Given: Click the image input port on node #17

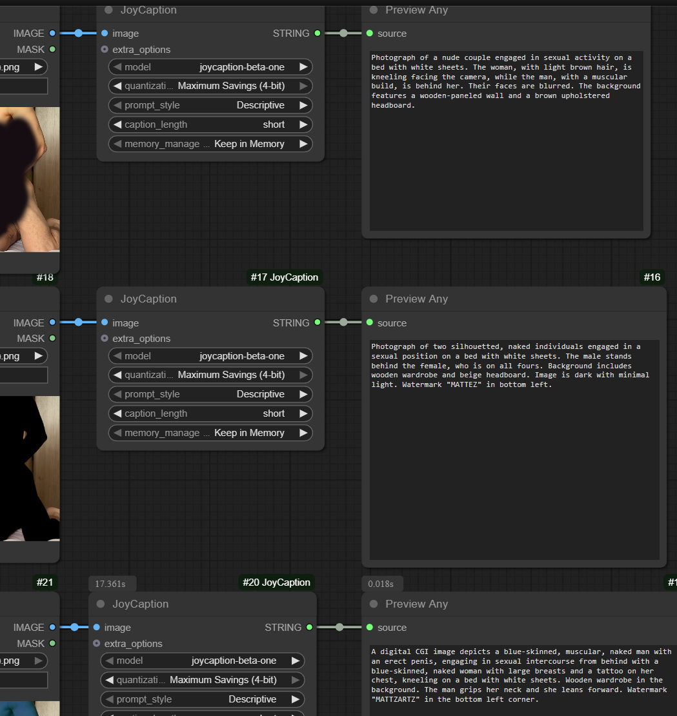Looking at the screenshot, I should (x=105, y=323).
